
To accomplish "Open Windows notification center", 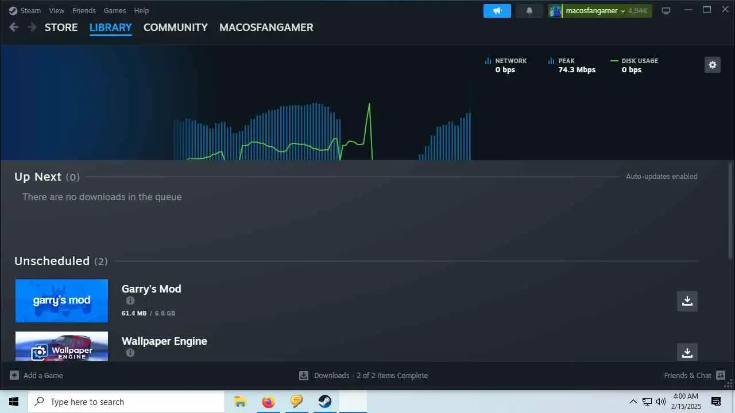I will 716,402.
